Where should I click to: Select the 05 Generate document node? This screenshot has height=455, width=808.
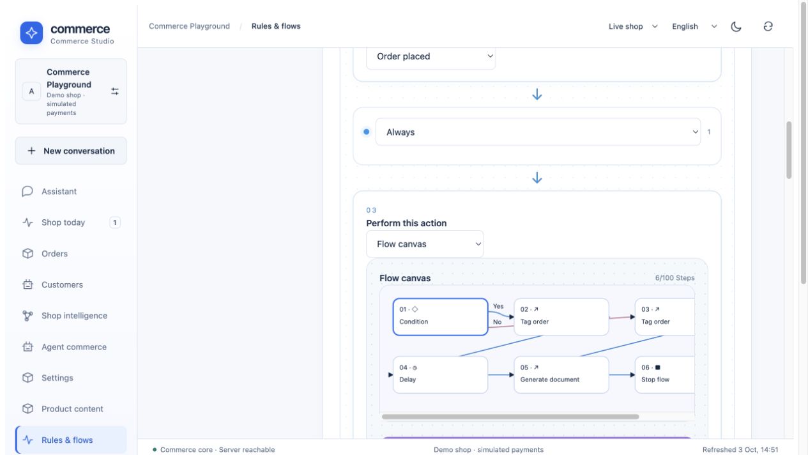click(561, 374)
